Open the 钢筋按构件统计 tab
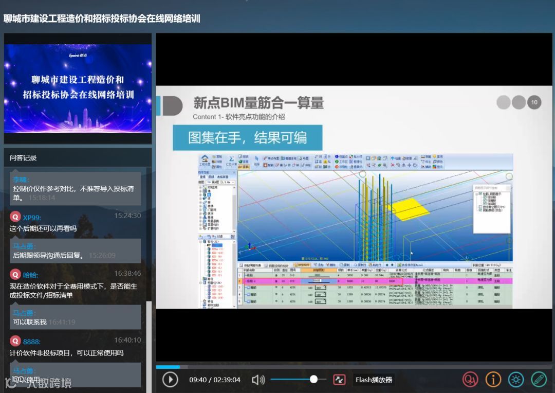This screenshot has height=393, width=555. (x=277, y=265)
